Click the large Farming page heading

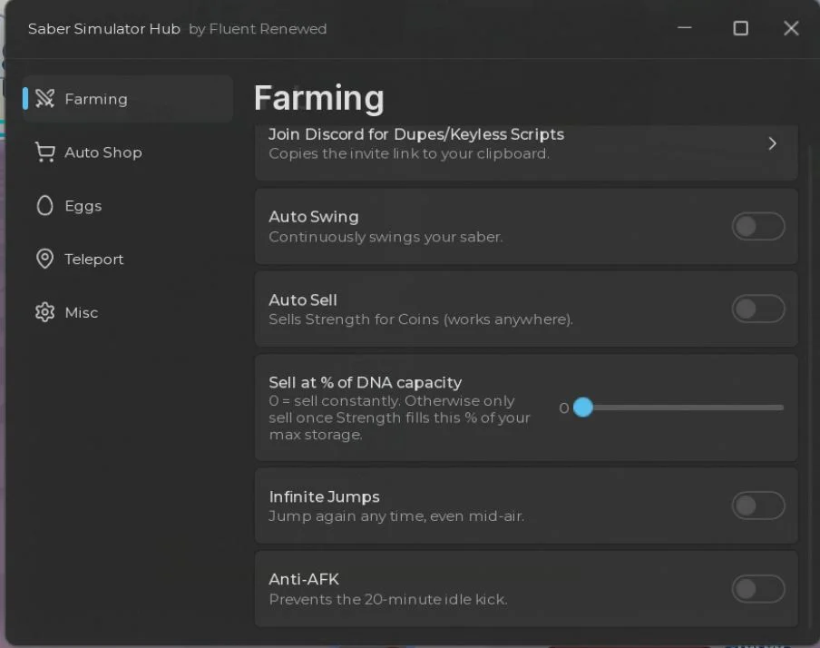pos(319,98)
